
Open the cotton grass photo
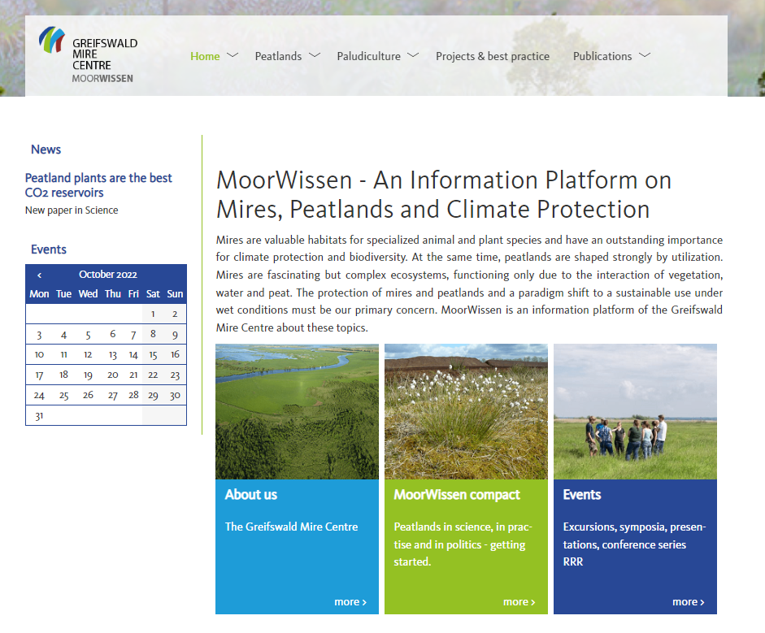tap(466, 411)
